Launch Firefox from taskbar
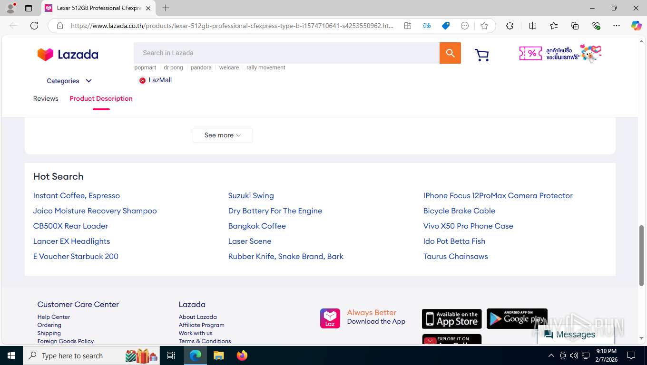 pos(242,355)
